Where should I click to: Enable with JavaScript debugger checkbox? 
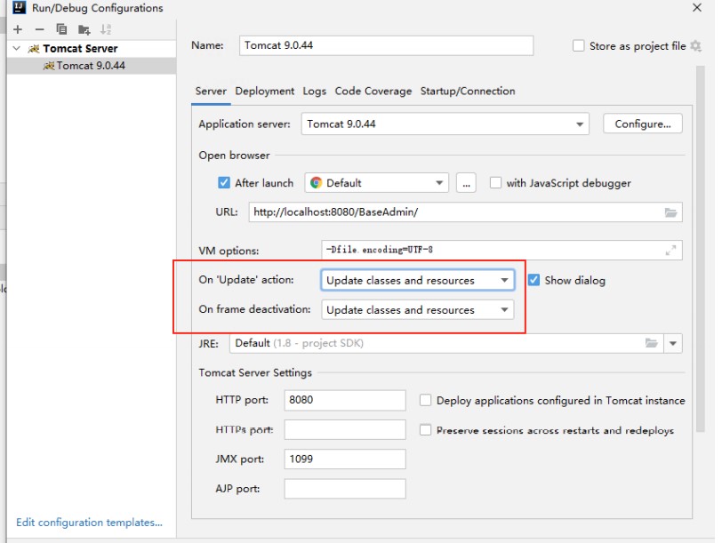tap(495, 183)
